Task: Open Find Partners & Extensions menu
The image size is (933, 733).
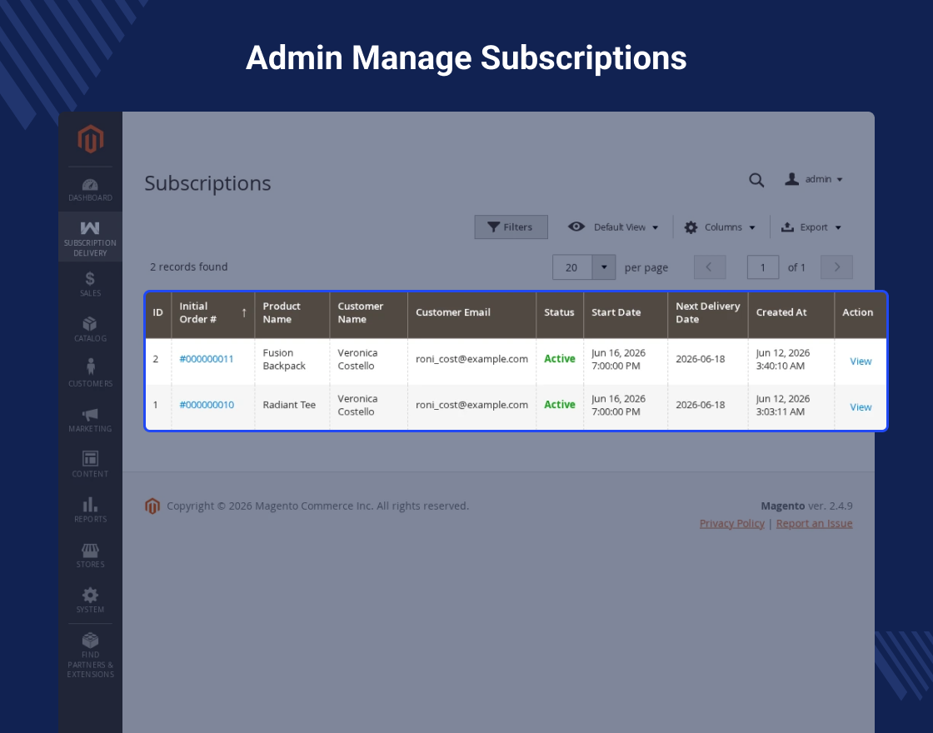Action: tap(91, 656)
